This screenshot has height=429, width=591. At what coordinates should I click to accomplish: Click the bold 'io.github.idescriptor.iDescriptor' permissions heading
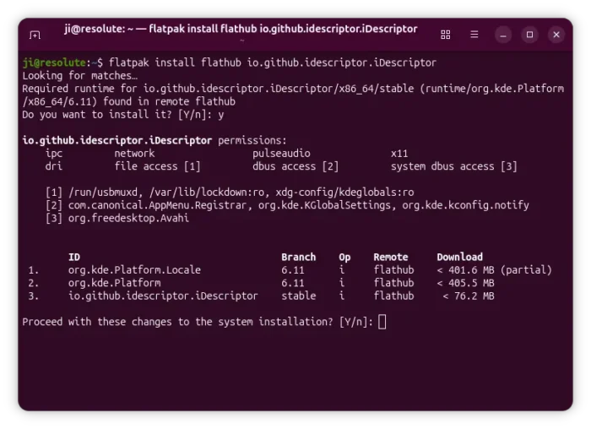point(117,141)
